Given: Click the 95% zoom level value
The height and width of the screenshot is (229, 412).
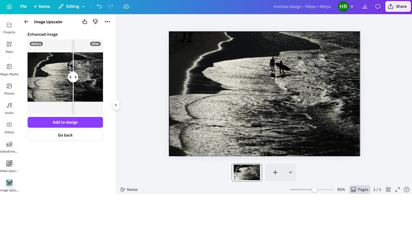Looking at the screenshot, I should (341, 189).
